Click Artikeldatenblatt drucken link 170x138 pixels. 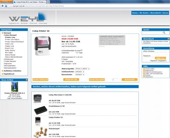click(71, 51)
